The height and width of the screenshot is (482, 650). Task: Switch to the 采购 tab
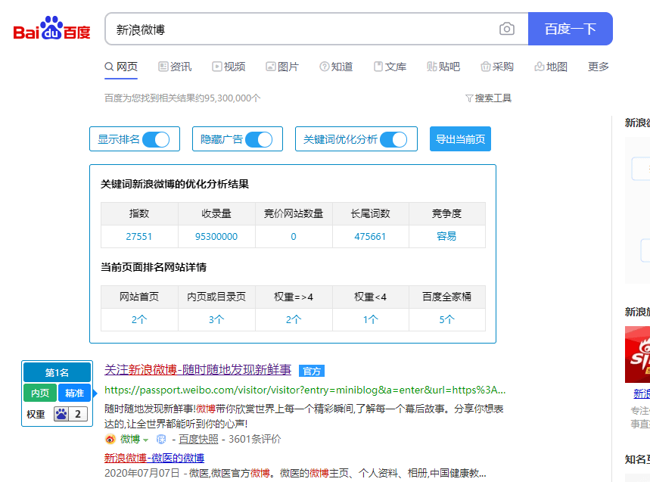tap(497, 67)
